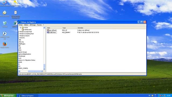The width and height of the screenshot is (172, 97).
Task: Click the Données column header
Action: (x=95, y=28)
